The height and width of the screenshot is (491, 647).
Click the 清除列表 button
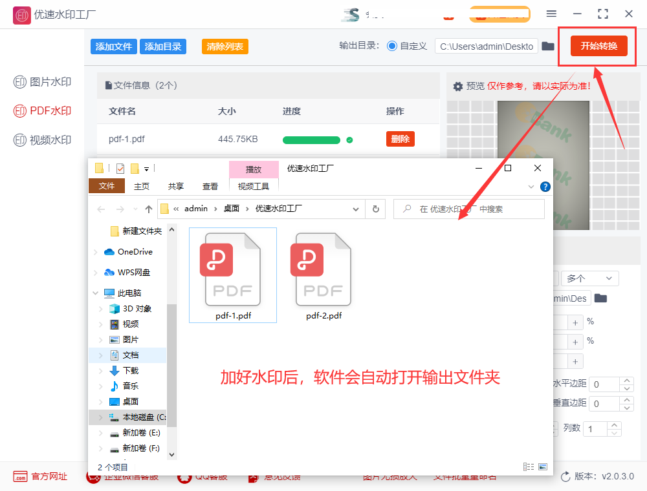coord(225,47)
